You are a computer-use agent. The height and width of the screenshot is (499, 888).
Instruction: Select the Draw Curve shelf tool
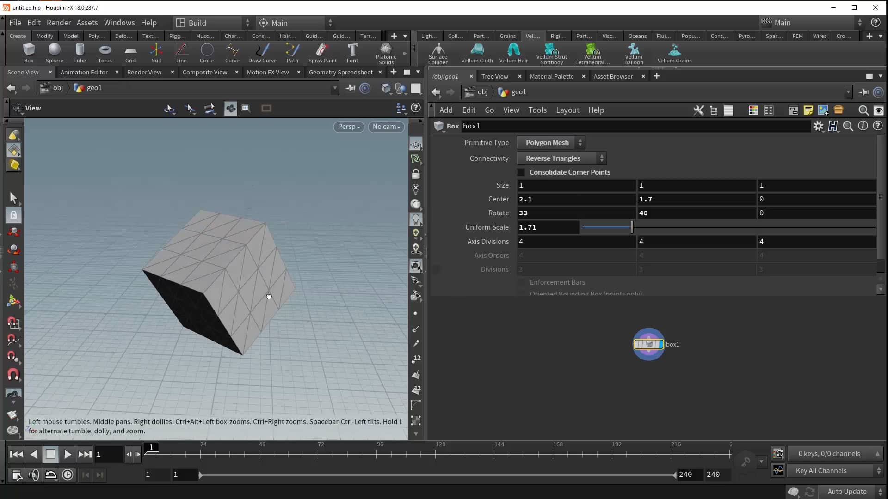click(262, 53)
